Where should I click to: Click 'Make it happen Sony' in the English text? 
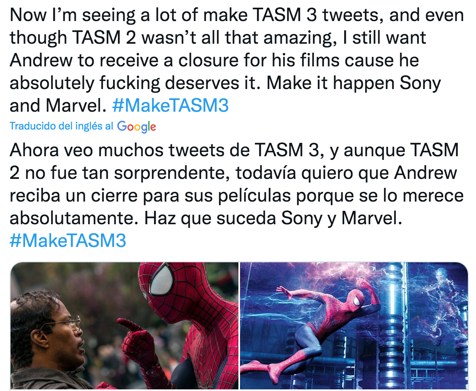pyautogui.click(x=354, y=83)
